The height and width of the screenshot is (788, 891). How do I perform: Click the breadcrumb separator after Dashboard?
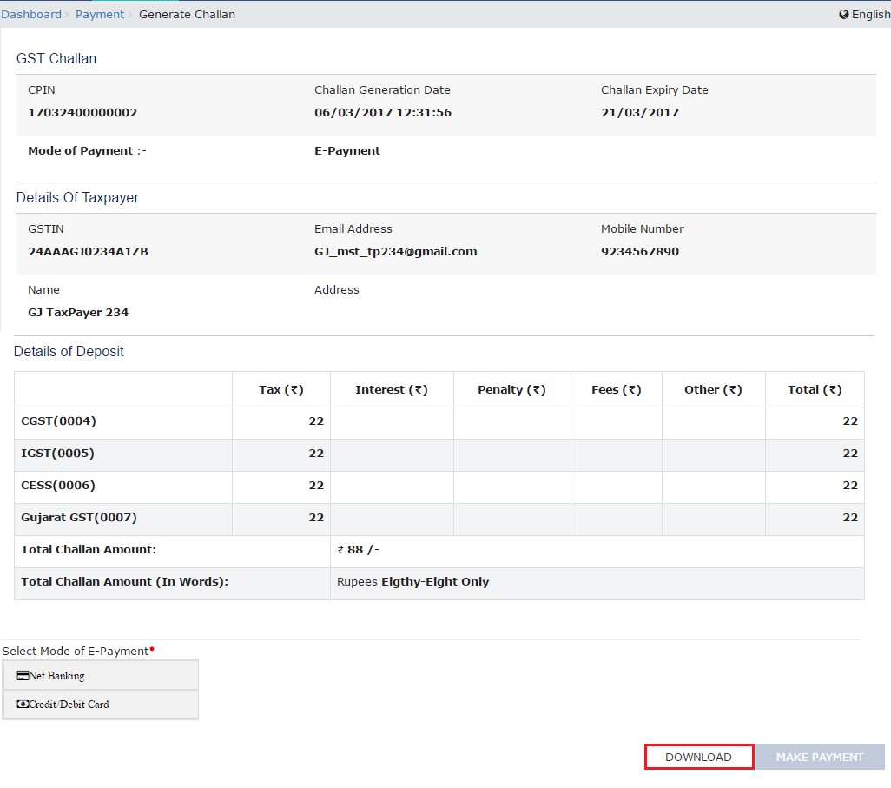click(x=67, y=14)
